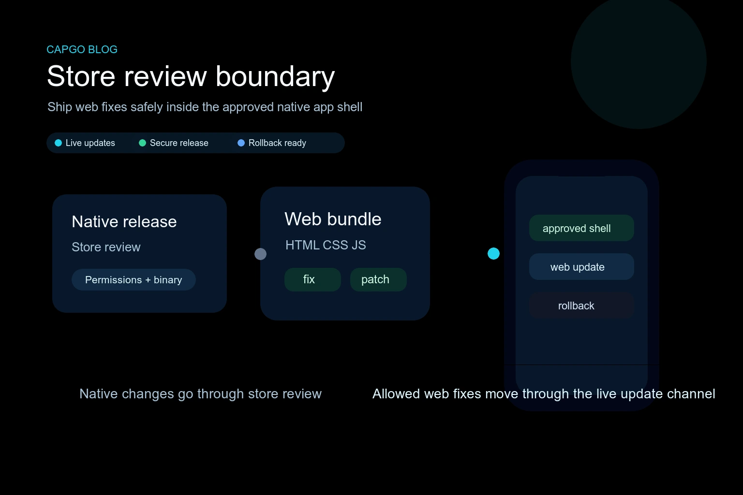Click the patch pill
Screen dimensions: 743x495
(x=378, y=279)
